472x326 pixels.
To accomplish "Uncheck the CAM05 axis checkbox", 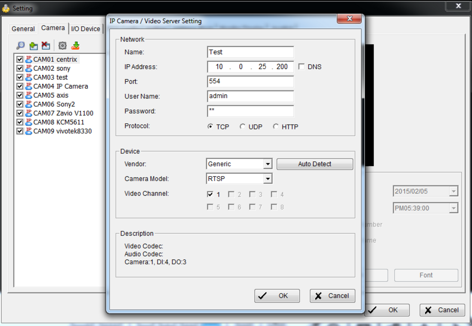I will click(x=19, y=95).
